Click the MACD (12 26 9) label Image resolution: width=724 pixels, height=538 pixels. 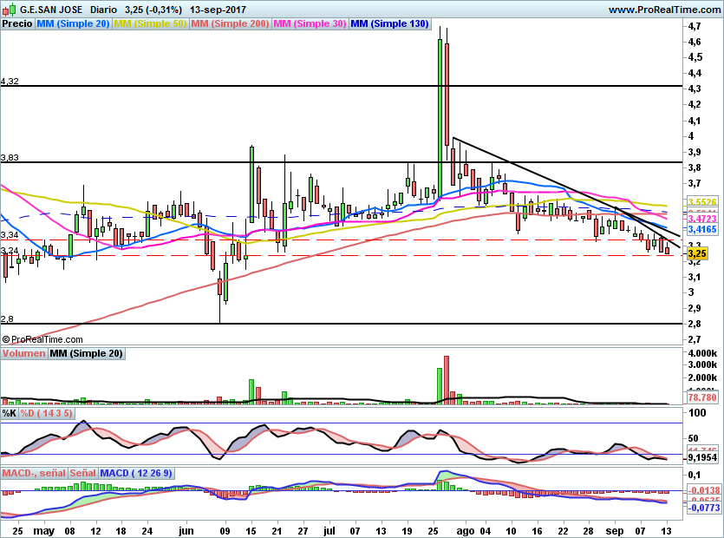click(137, 474)
